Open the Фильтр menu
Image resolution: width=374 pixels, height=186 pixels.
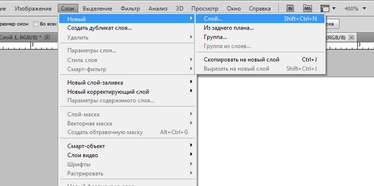pyautogui.click(x=130, y=9)
